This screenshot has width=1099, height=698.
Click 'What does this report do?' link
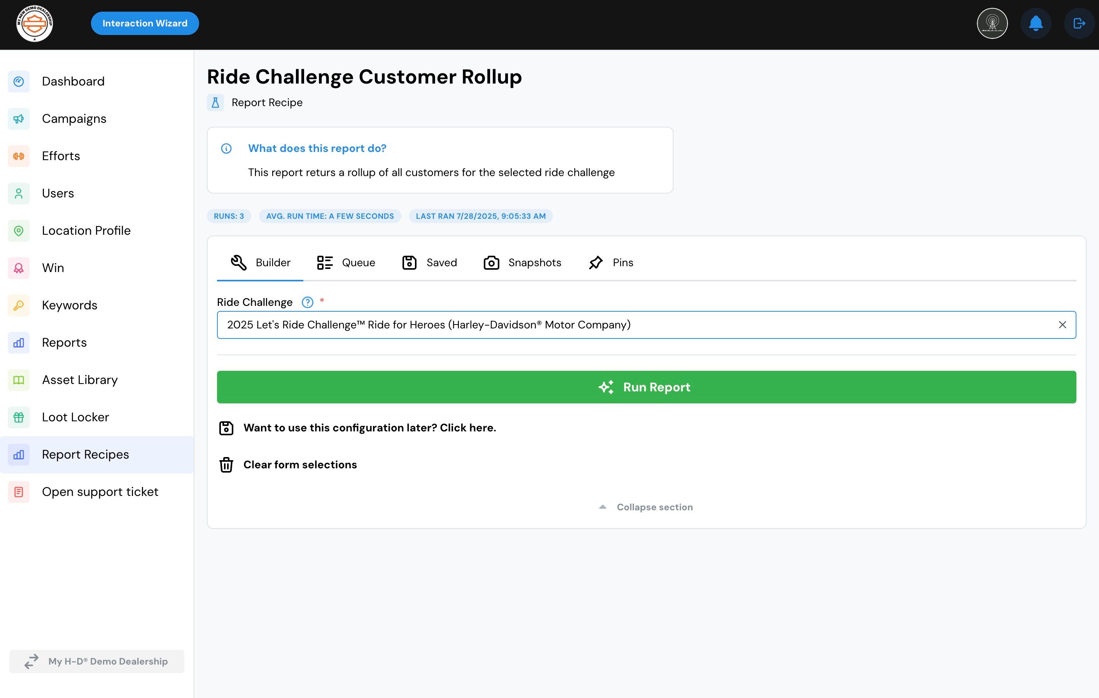[317, 149]
